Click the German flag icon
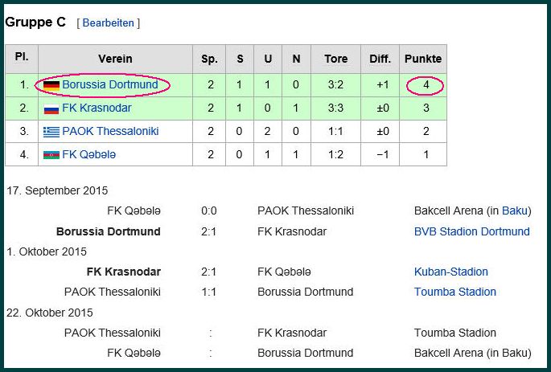The height and width of the screenshot is (372, 551). (51, 85)
